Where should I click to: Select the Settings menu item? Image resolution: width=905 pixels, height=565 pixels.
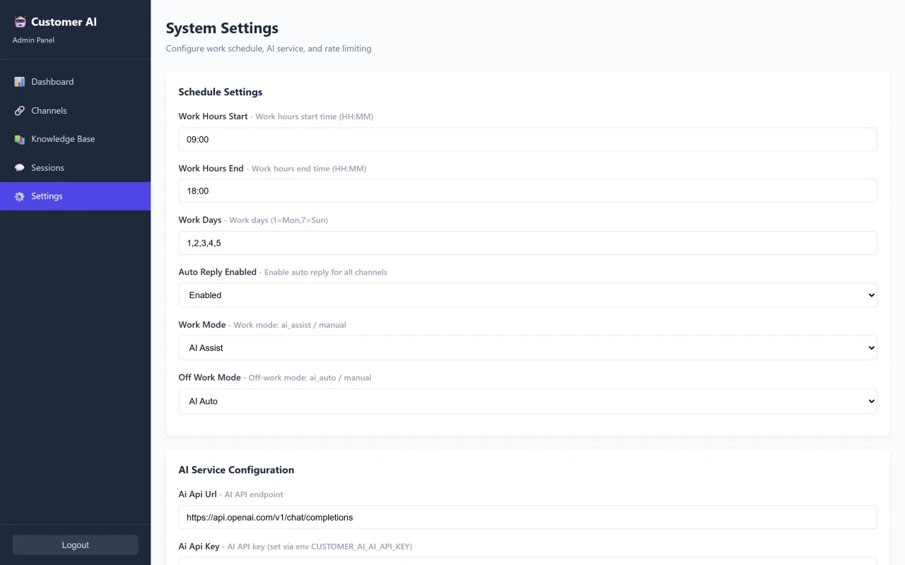click(75, 196)
